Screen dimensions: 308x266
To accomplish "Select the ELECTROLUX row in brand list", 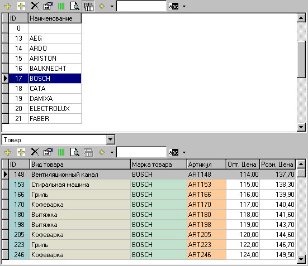I will [45, 108].
